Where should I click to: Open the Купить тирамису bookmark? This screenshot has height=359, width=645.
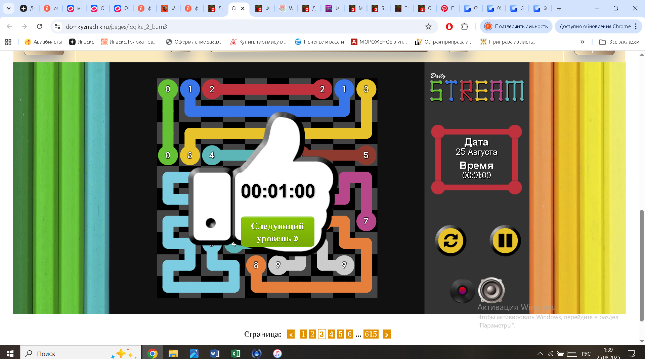pyautogui.click(x=258, y=42)
